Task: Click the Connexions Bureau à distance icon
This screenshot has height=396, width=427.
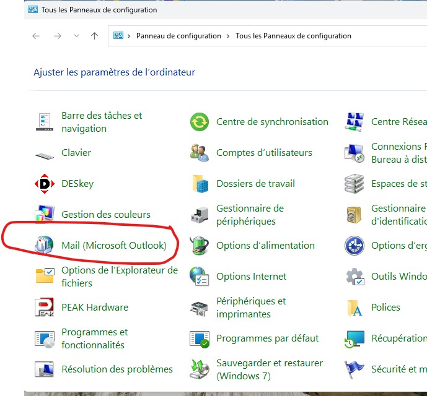Action: click(x=354, y=153)
